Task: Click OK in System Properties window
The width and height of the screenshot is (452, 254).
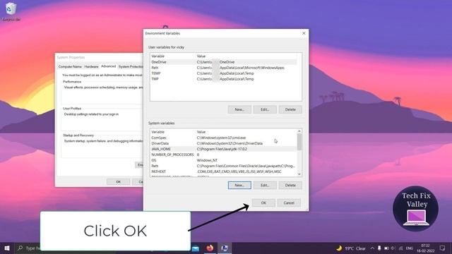Action: (x=118, y=182)
